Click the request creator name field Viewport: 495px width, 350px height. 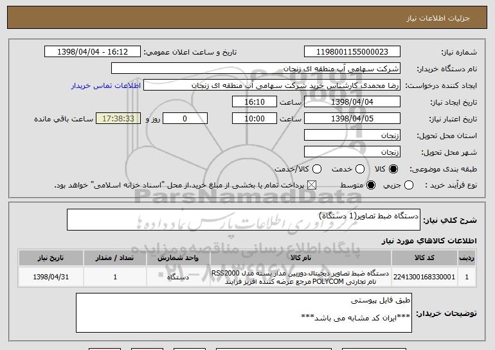click(x=272, y=85)
